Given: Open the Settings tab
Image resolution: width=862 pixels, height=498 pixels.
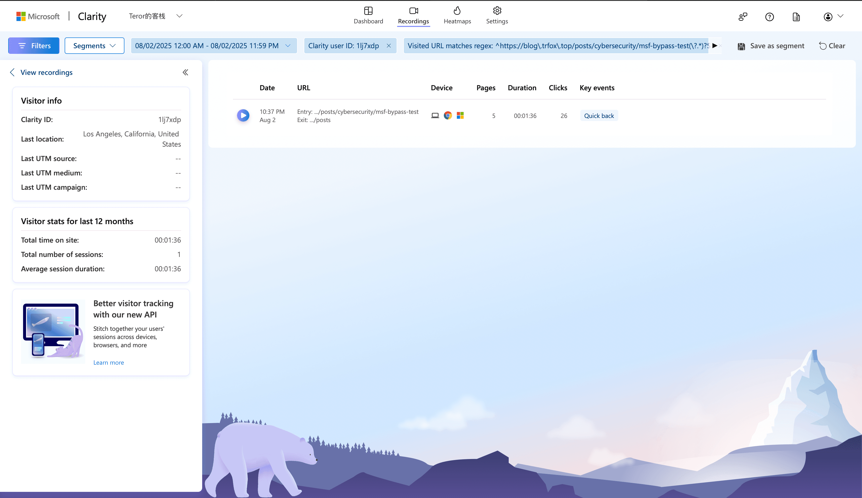Looking at the screenshot, I should (x=497, y=15).
